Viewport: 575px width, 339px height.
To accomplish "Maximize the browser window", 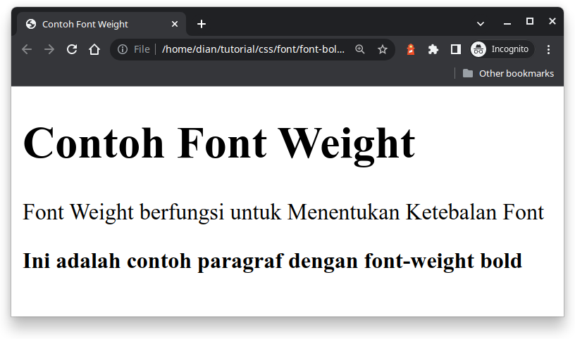I will [529, 22].
